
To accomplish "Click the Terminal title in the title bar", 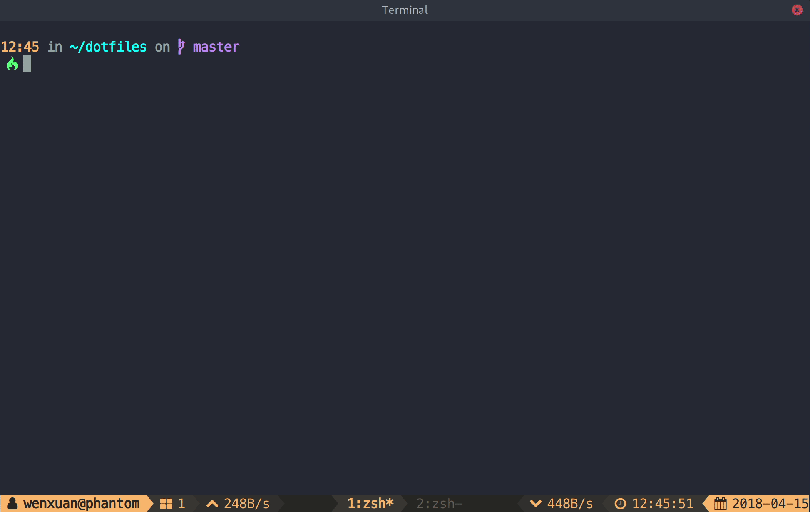I will pos(404,10).
